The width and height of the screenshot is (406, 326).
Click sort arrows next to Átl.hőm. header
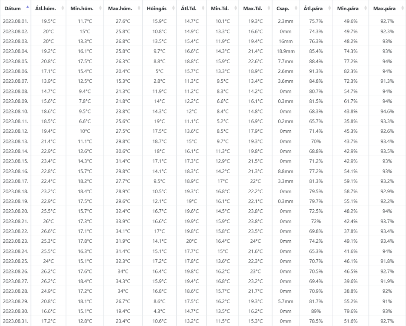63,8
